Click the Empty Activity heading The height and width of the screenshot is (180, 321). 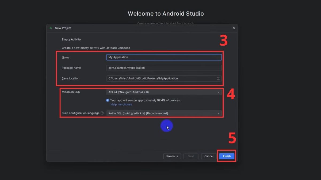coord(71,39)
